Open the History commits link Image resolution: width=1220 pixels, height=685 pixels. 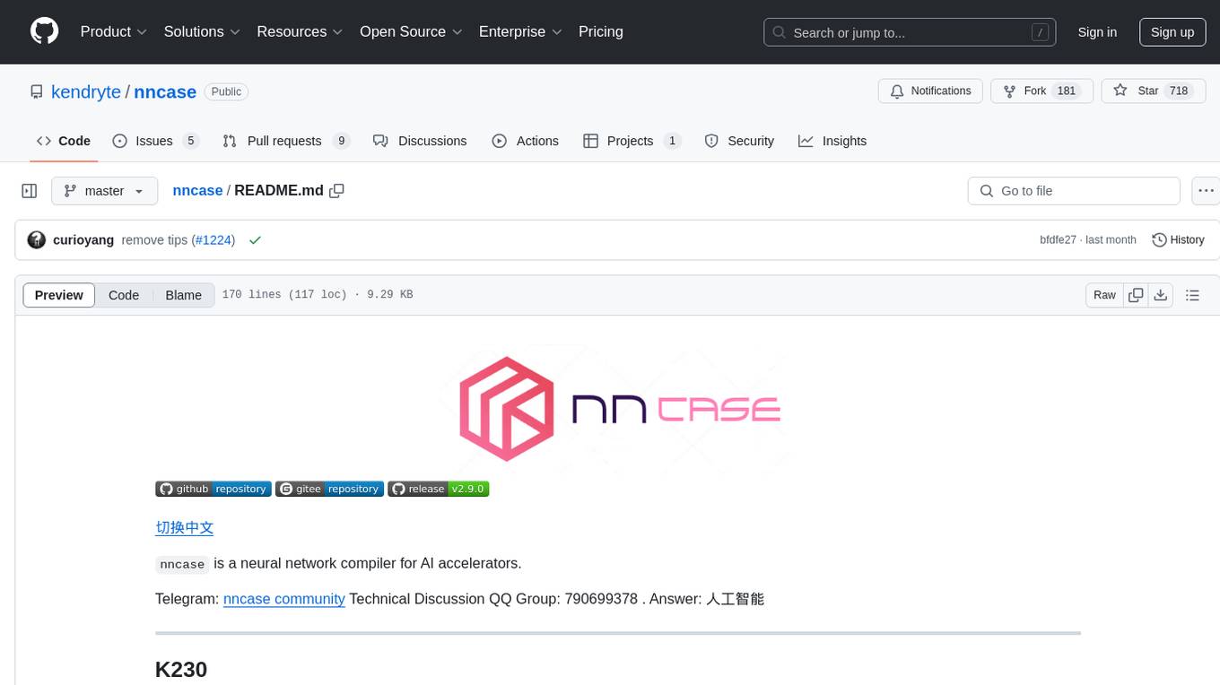click(x=1178, y=240)
